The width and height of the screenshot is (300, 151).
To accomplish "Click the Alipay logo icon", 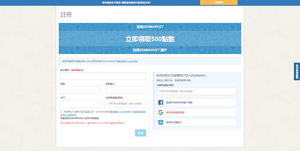I will click(161, 122).
